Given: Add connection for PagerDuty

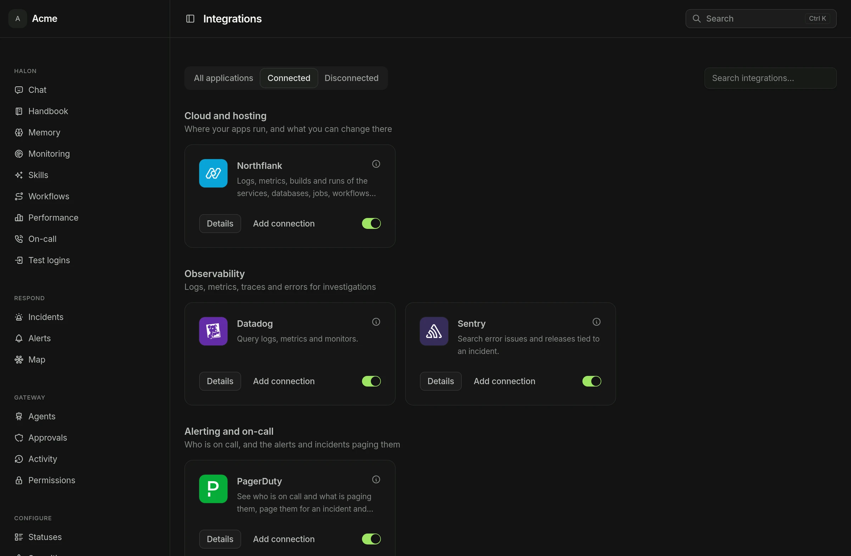Looking at the screenshot, I should (x=284, y=539).
